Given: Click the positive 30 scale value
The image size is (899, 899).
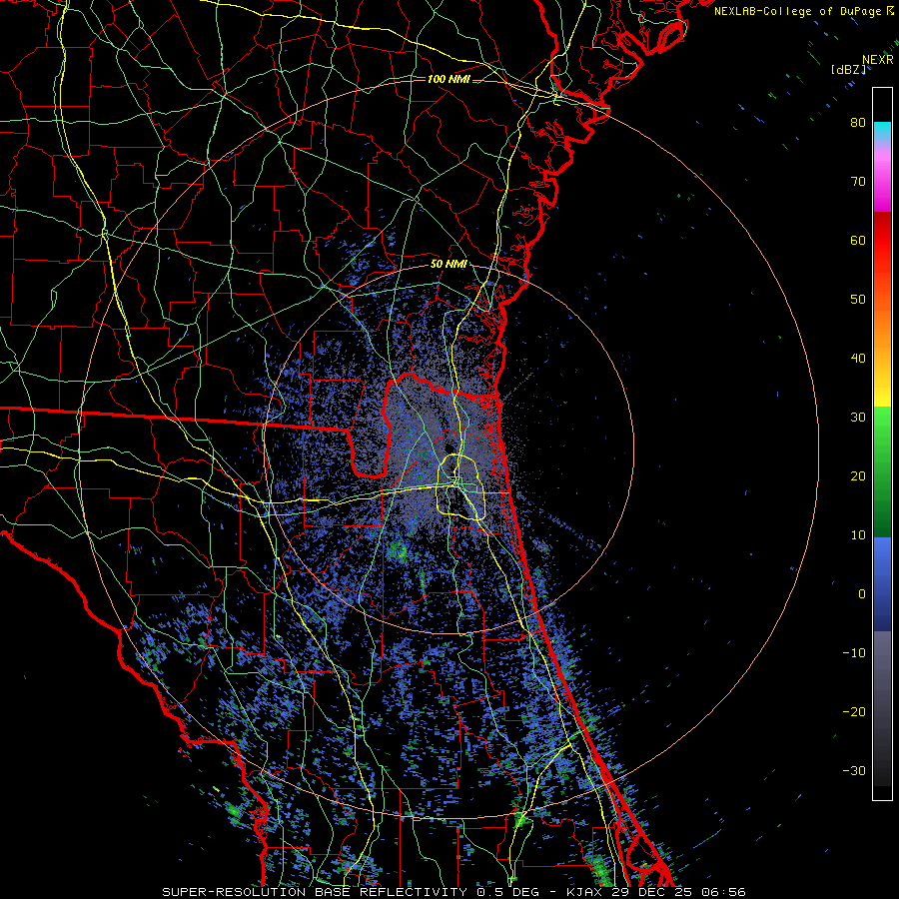Looking at the screenshot, I should tap(858, 418).
